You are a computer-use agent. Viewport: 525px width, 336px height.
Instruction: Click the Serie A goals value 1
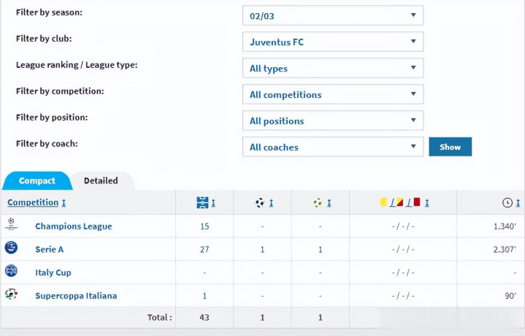(263, 250)
